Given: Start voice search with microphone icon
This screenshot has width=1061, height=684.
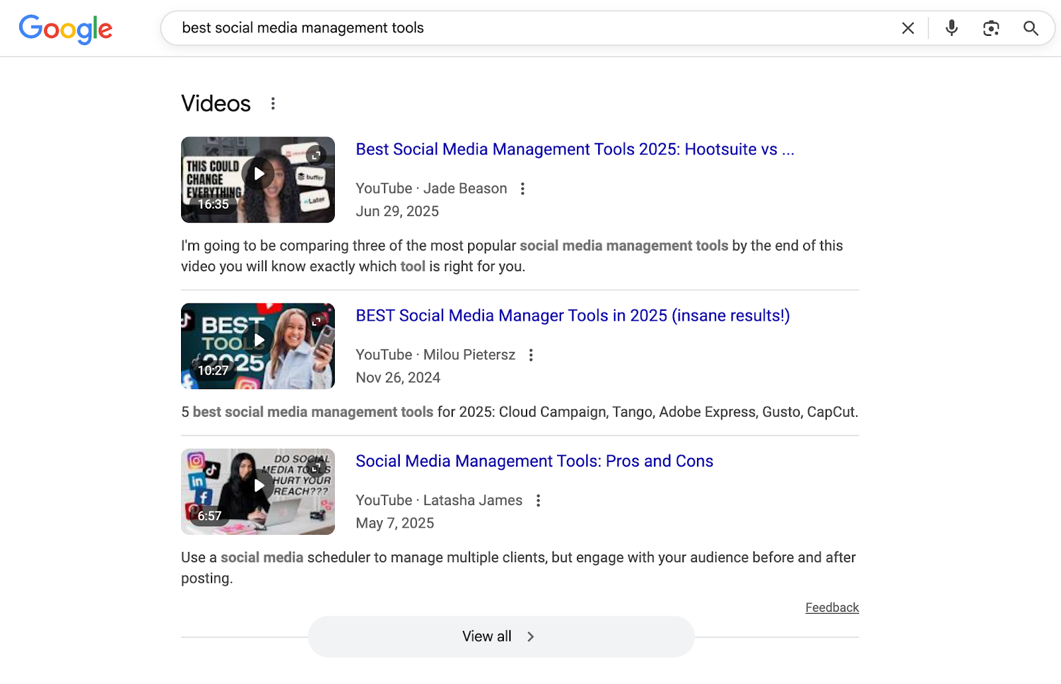Looking at the screenshot, I should [952, 28].
